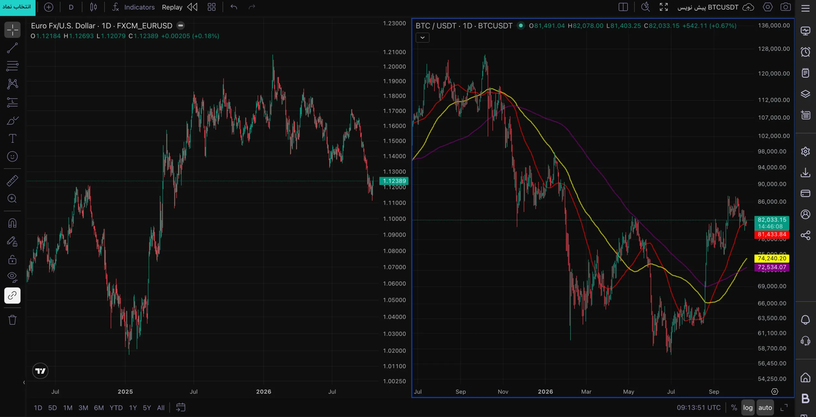This screenshot has height=417, width=816.
Task: Add symbol with plus icon
Action: pos(48,7)
